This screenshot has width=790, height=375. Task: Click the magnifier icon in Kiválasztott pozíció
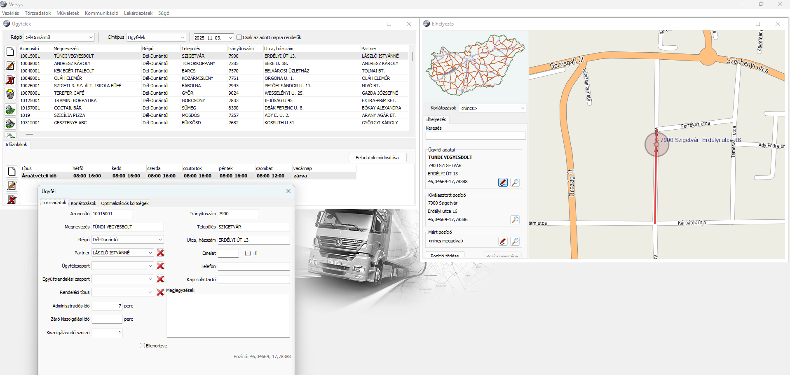pyautogui.click(x=515, y=220)
